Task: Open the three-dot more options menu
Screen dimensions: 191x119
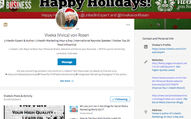Action: (x=128, y=25)
